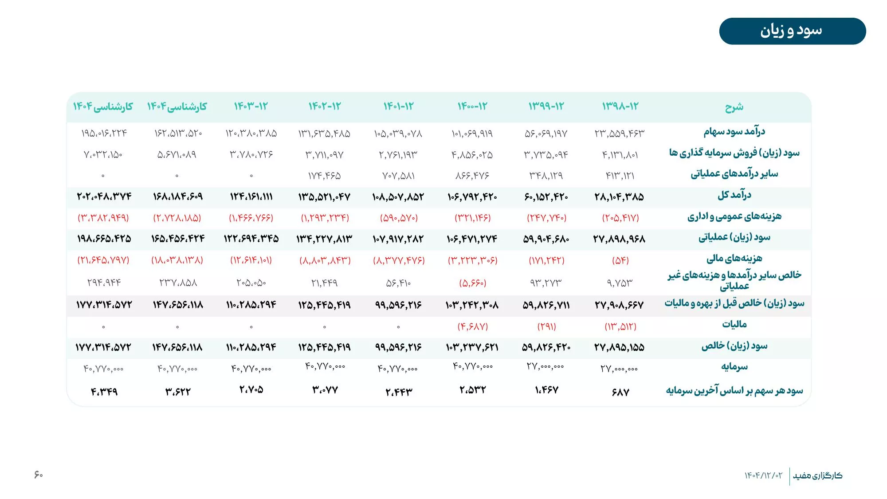Click the هزینه‌های عمومی و اداری label
Viewport: 887px width, 499px height.
click(x=734, y=216)
